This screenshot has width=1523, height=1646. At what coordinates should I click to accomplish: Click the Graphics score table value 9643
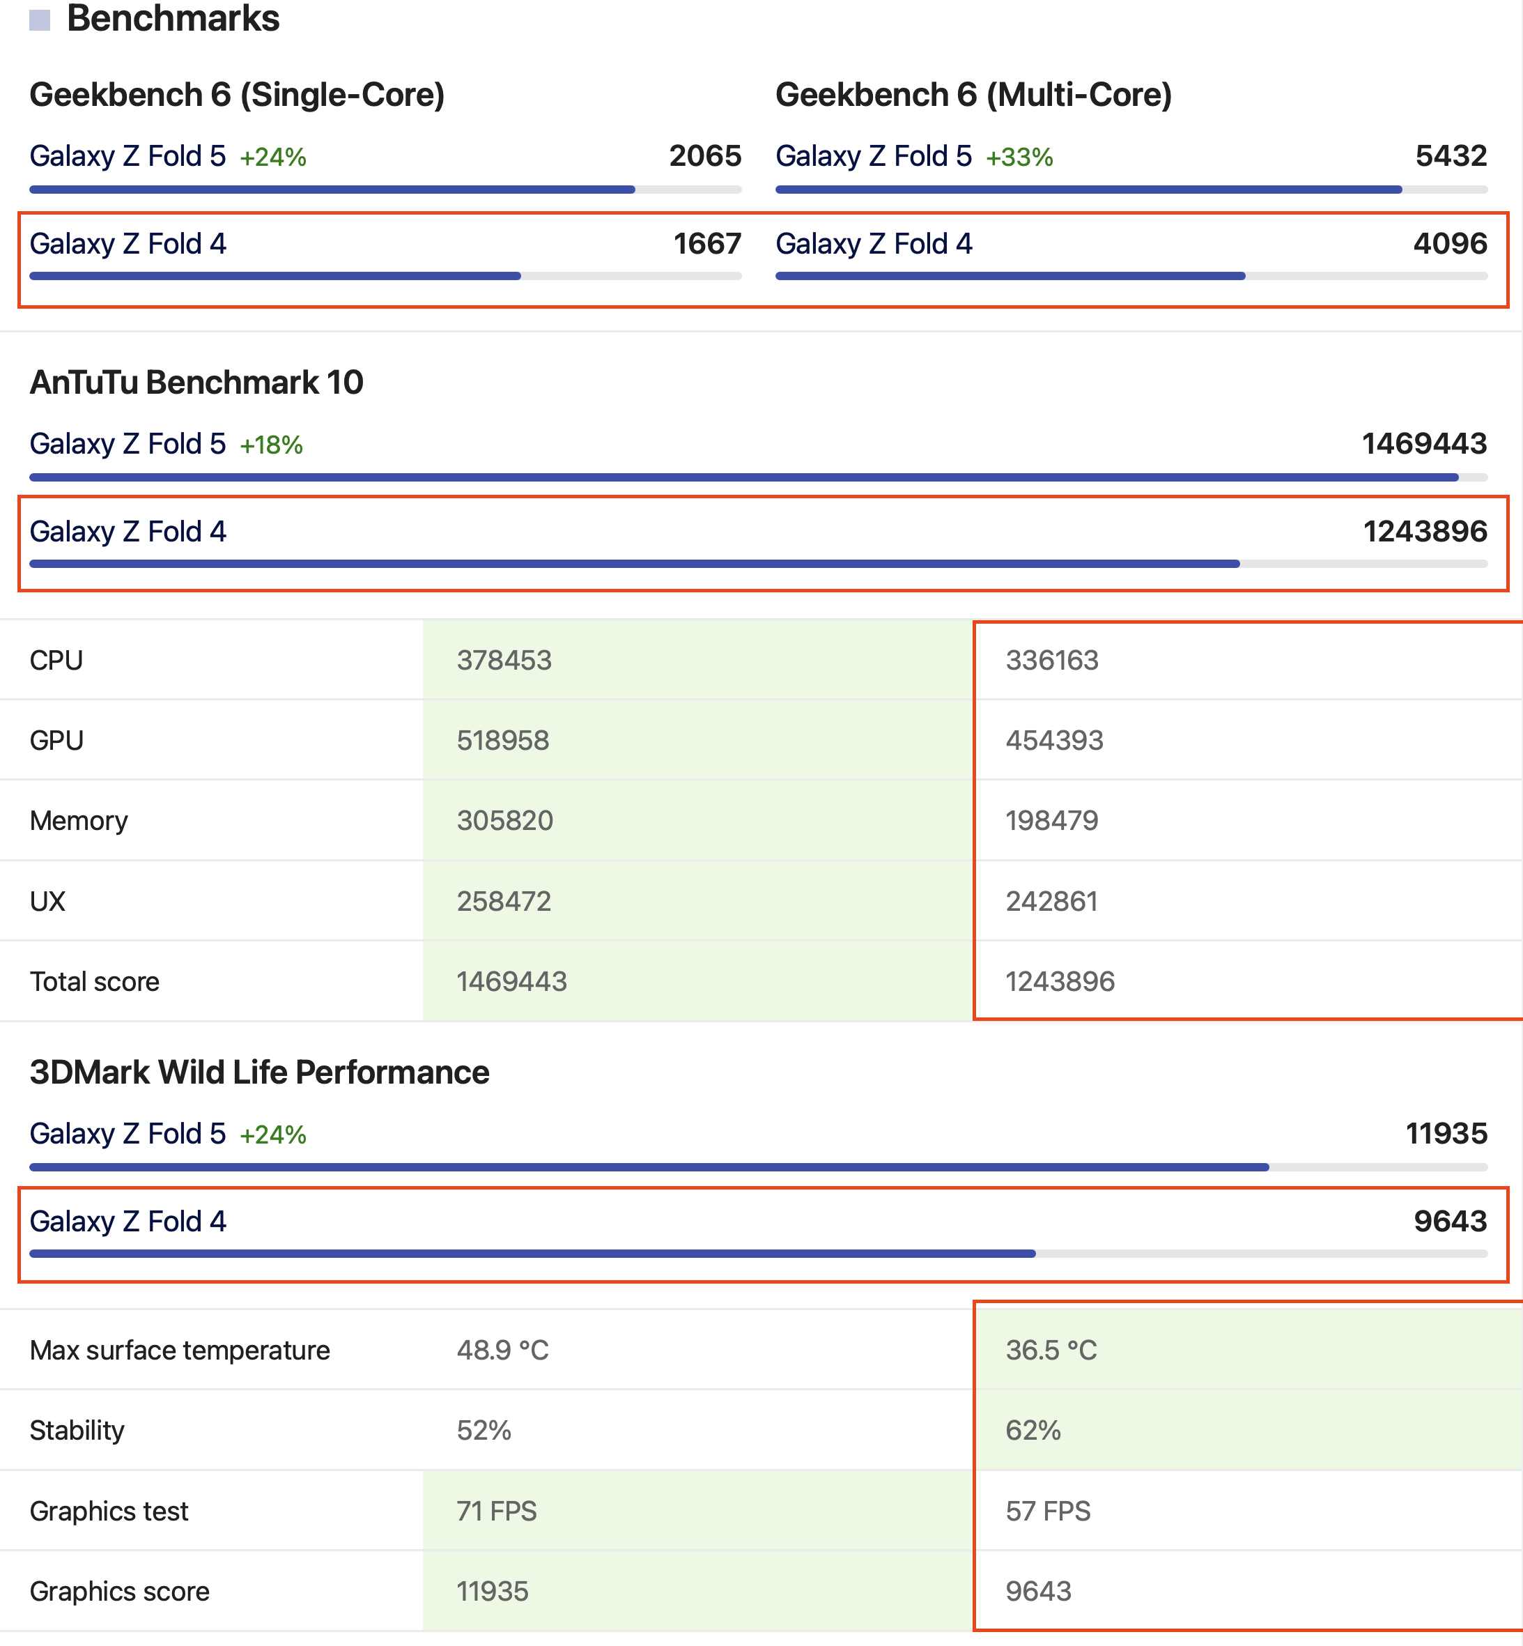[x=1038, y=1592]
